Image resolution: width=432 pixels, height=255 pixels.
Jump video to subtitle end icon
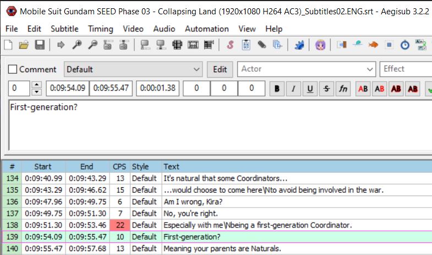(124, 45)
